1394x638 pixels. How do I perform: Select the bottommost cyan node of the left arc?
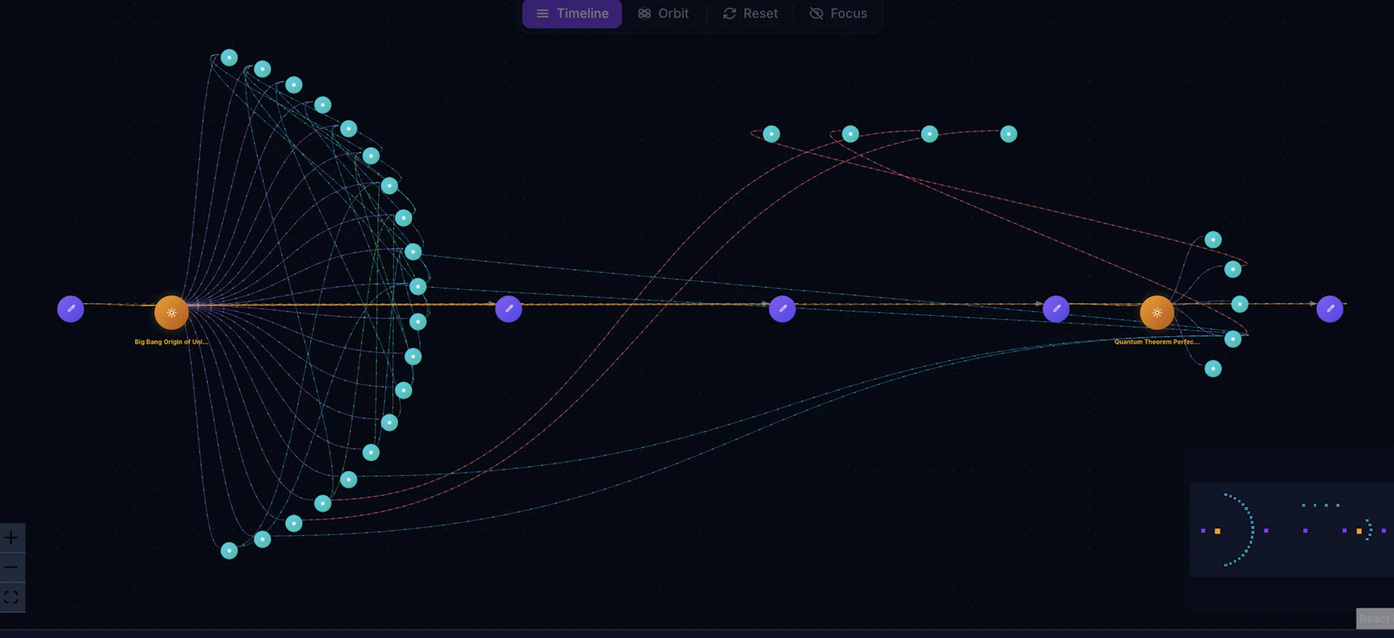pos(229,550)
